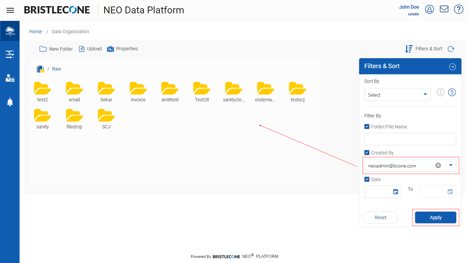
Task: Open the To date calendar icon
Action: pos(450,192)
